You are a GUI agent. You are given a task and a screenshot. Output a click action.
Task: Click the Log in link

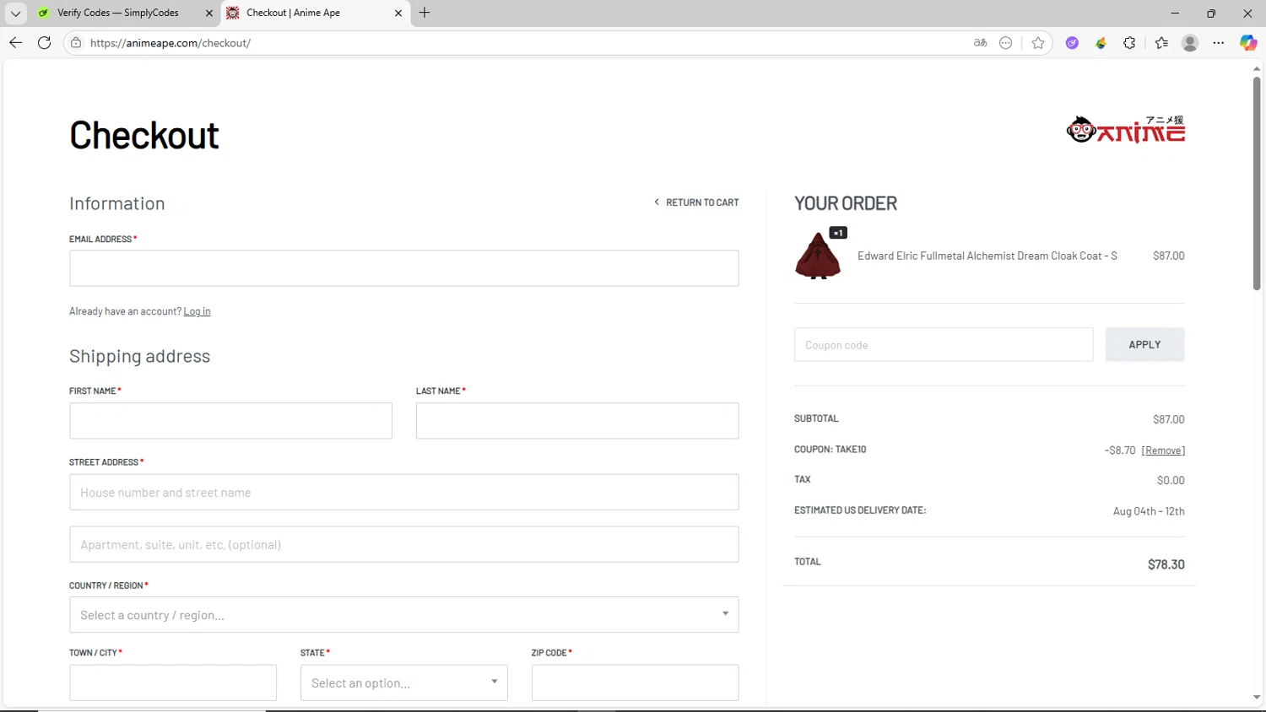tap(197, 311)
